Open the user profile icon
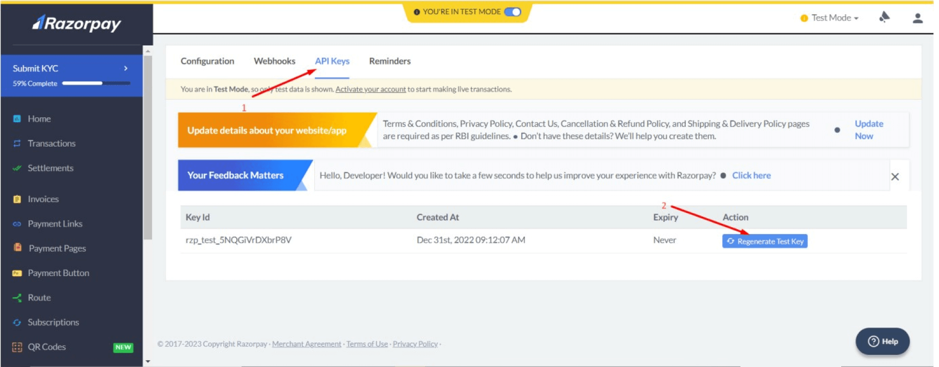 (x=917, y=18)
